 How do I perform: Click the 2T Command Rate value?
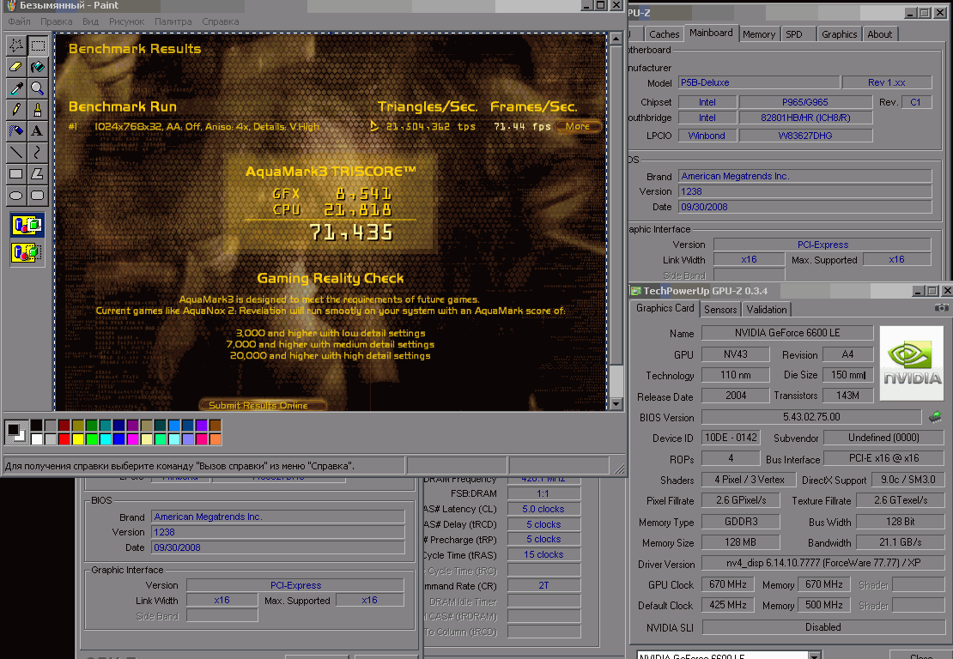543,585
